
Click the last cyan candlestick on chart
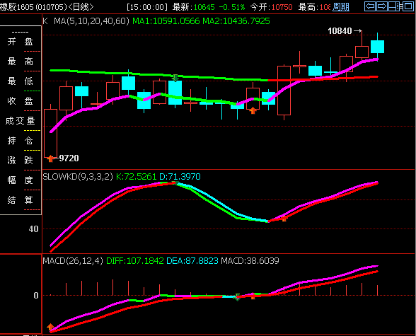tap(377, 47)
